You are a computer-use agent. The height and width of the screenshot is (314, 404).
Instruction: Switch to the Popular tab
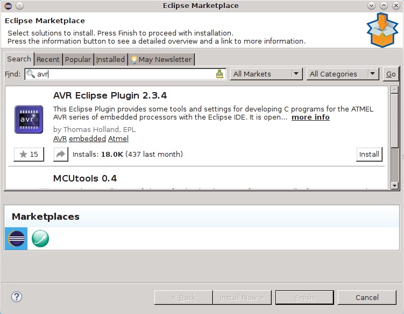click(x=78, y=60)
